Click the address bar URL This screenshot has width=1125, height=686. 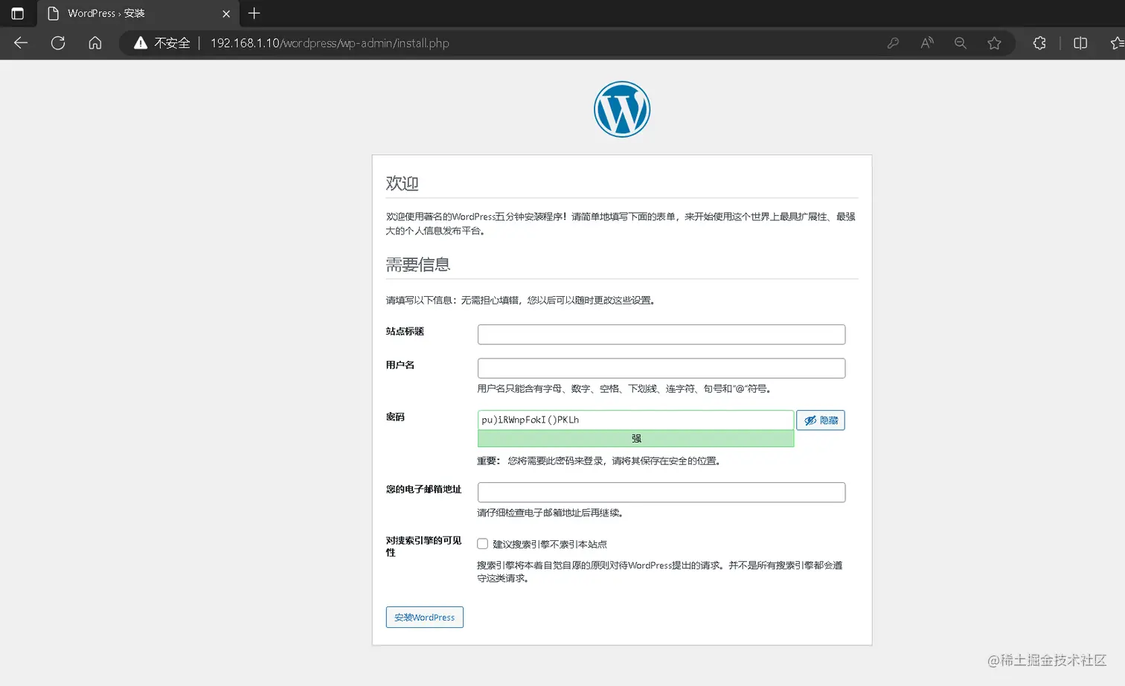point(330,43)
